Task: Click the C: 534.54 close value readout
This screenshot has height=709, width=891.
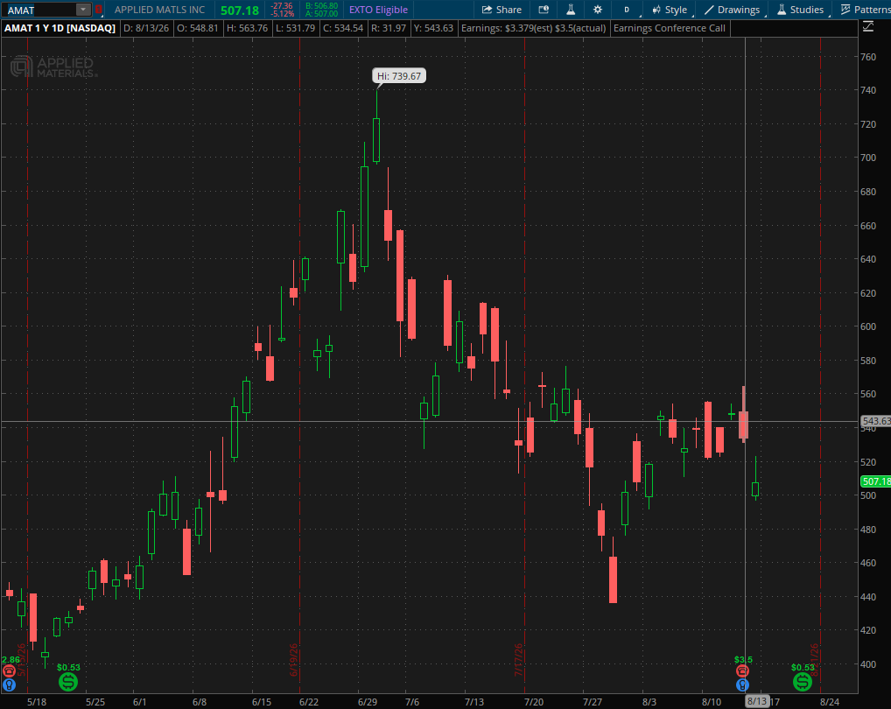Action: click(342, 28)
